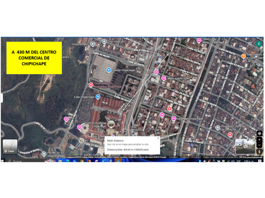Click the green account avatar letter C
Image resolution: width=265 pixels, height=198 pixels.
[x=259, y=44]
